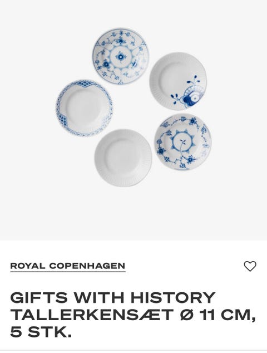Click the 'TALLERKENSÆT Ø 11 CM,' title line
The height and width of the screenshot is (353, 267).
click(x=133, y=315)
